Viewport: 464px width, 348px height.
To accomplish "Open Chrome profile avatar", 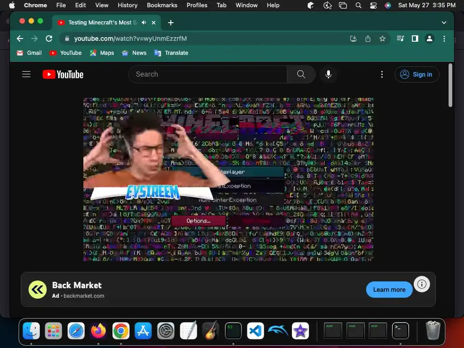I will coord(430,39).
